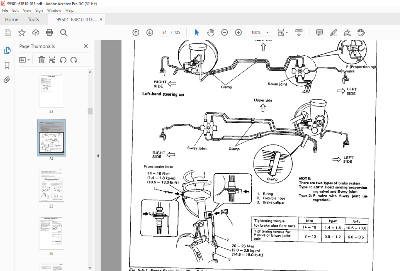The width and height of the screenshot is (400, 271).
Task: Click the zoom percentage value field
Action: (256, 33)
